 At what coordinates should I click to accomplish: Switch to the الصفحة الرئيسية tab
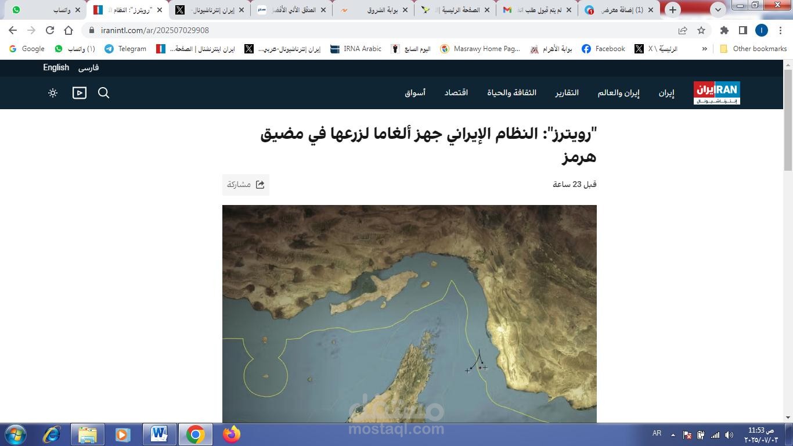[455, 10]
